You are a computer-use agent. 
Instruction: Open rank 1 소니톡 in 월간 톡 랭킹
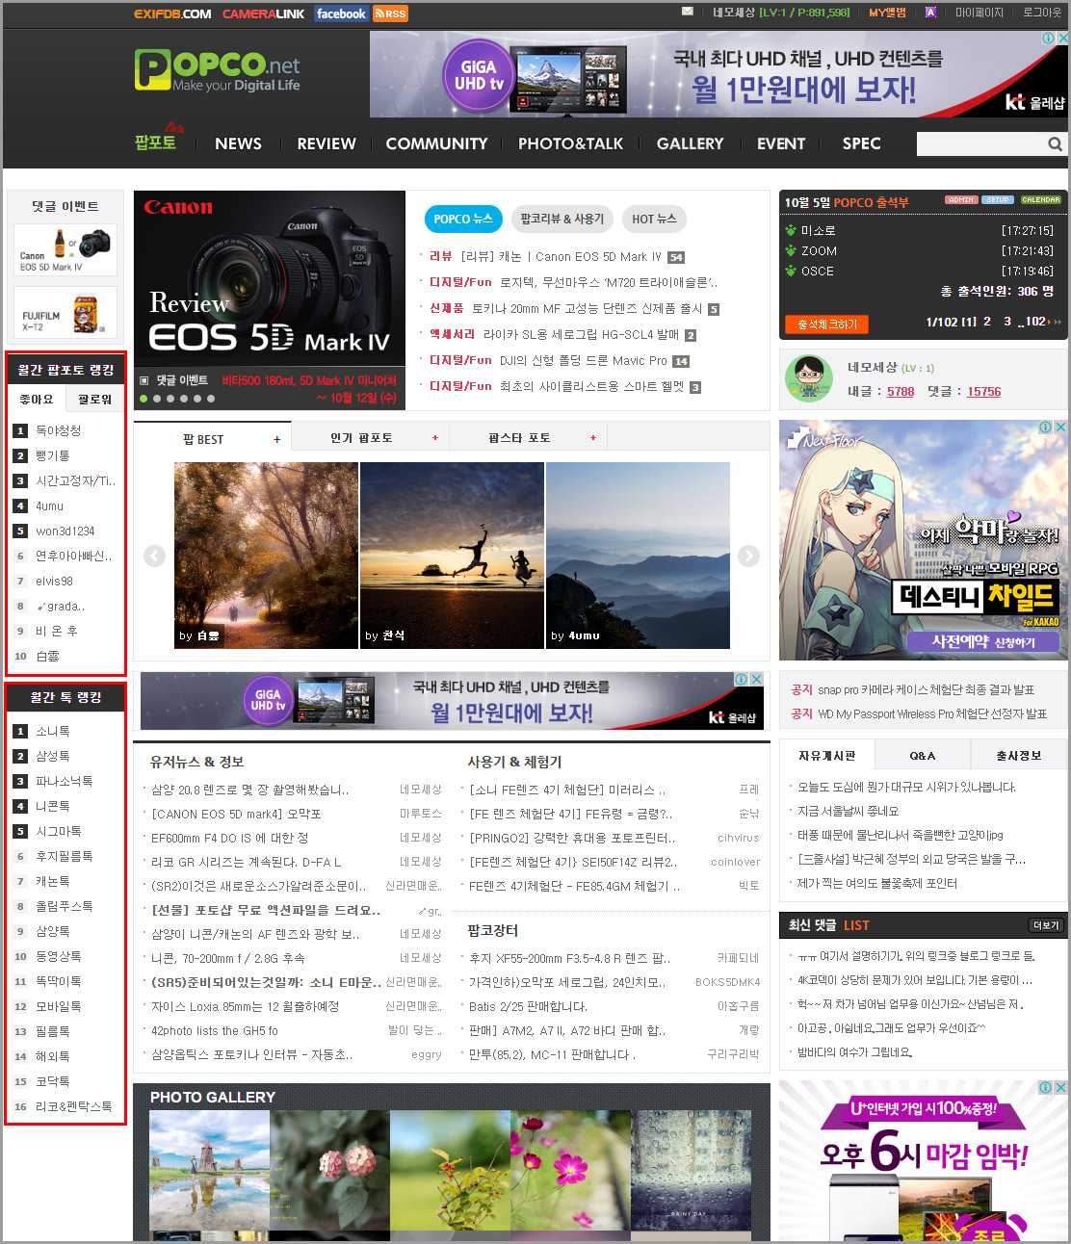click(52, 731)
